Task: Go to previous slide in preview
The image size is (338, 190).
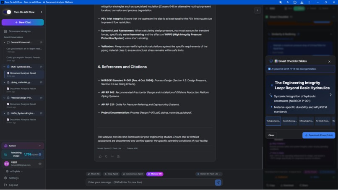Action: coord(270,95)
